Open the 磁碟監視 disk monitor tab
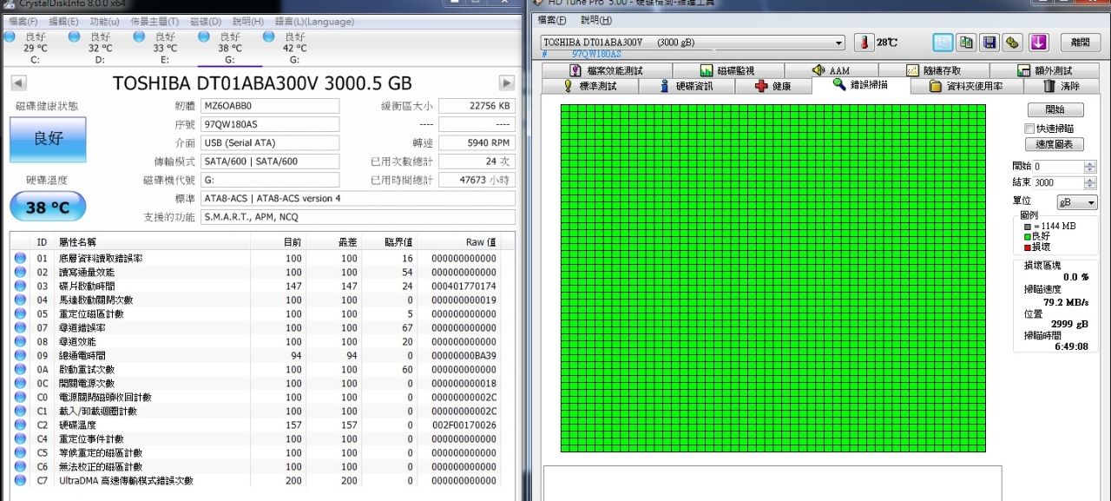The image size is (1111, 501). 727,70
